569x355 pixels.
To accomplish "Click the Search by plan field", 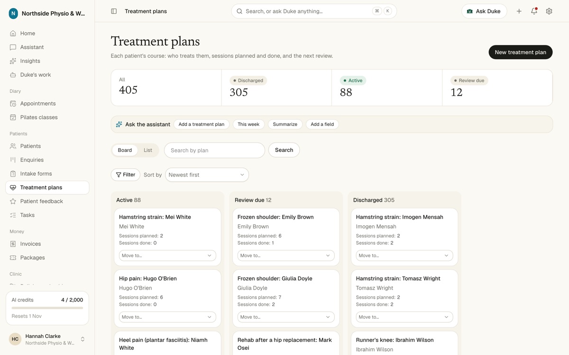I will coord(214,150).
